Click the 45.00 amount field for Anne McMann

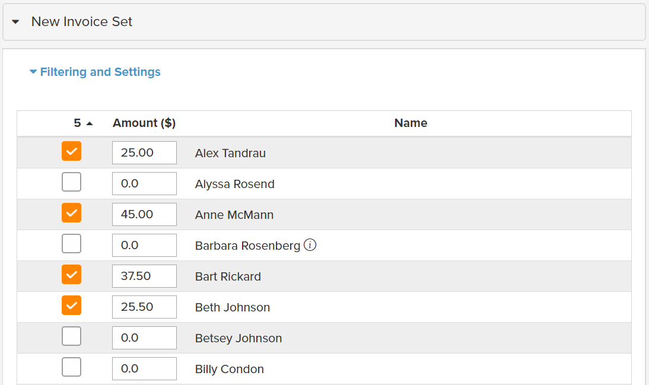pyautogui.click(x=144, y=214)
